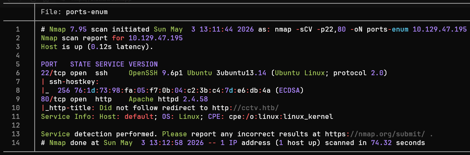Select line number 14 in the gutter
470x155 pixels.
[x=15, y=143]
